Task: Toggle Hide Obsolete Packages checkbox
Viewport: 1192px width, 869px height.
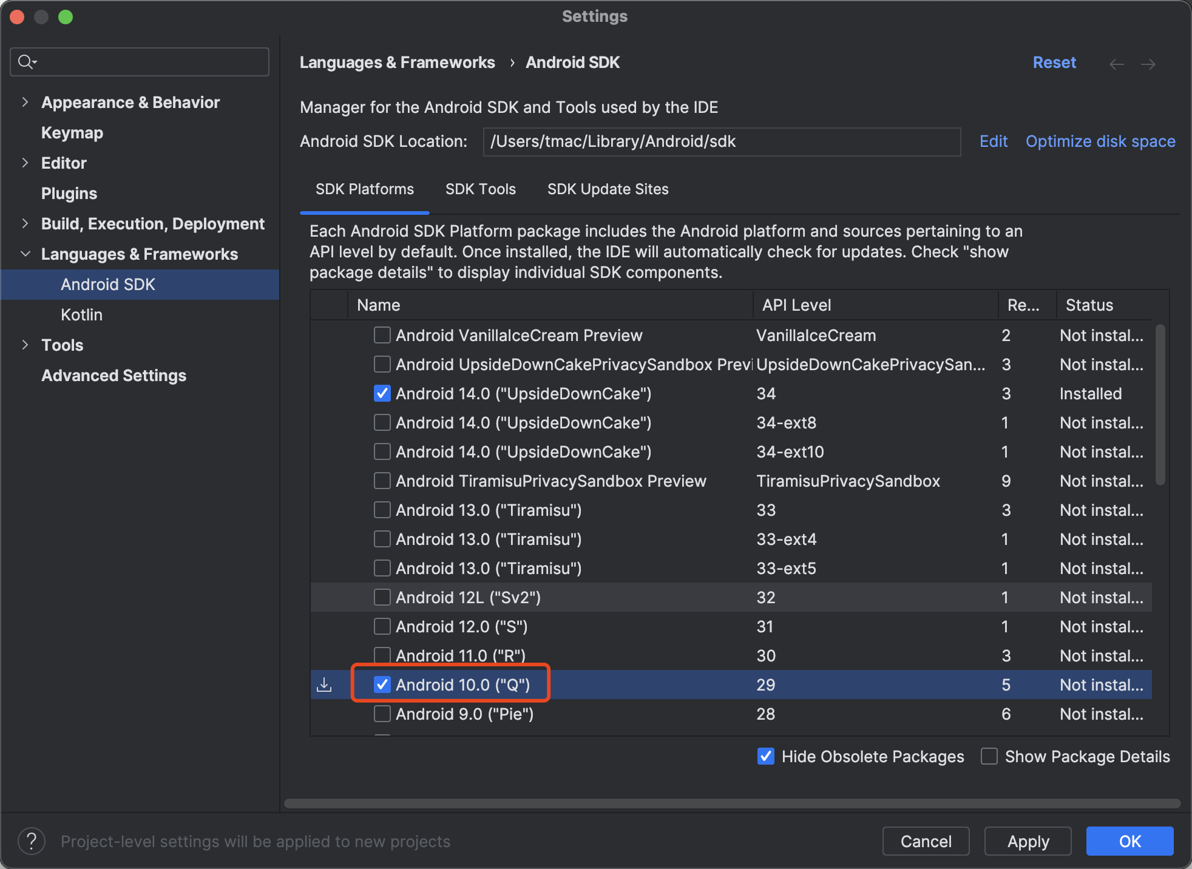Action: pos(765,756)
